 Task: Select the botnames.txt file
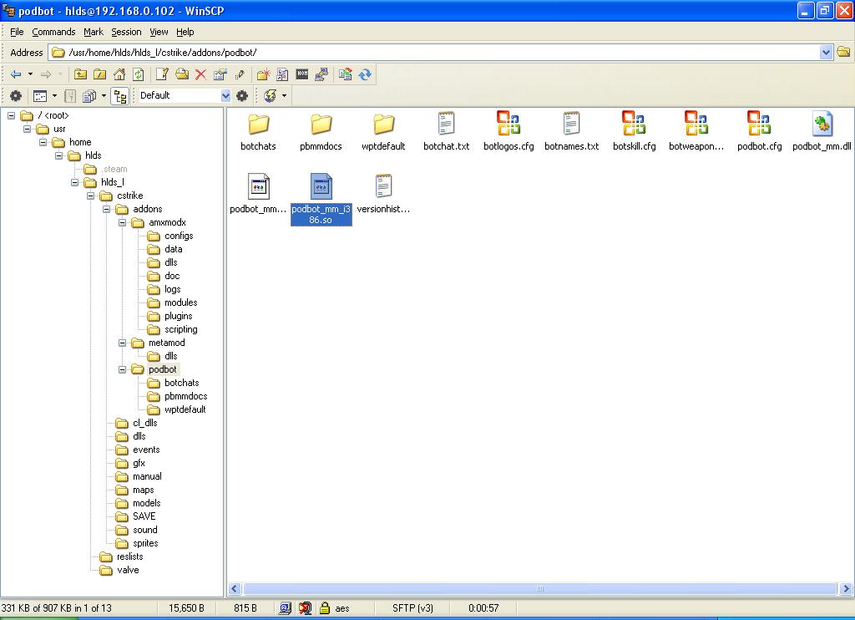571,131
